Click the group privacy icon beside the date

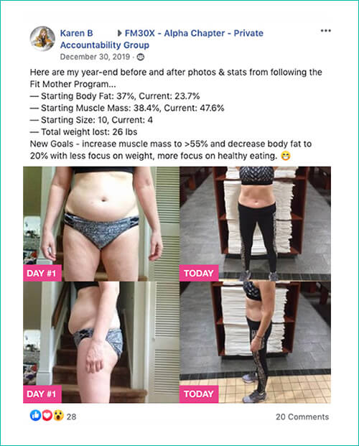(141, 57)
